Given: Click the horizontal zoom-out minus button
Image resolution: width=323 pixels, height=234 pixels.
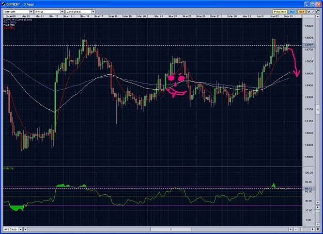Looking at the screenshot, I should [296, 229].
